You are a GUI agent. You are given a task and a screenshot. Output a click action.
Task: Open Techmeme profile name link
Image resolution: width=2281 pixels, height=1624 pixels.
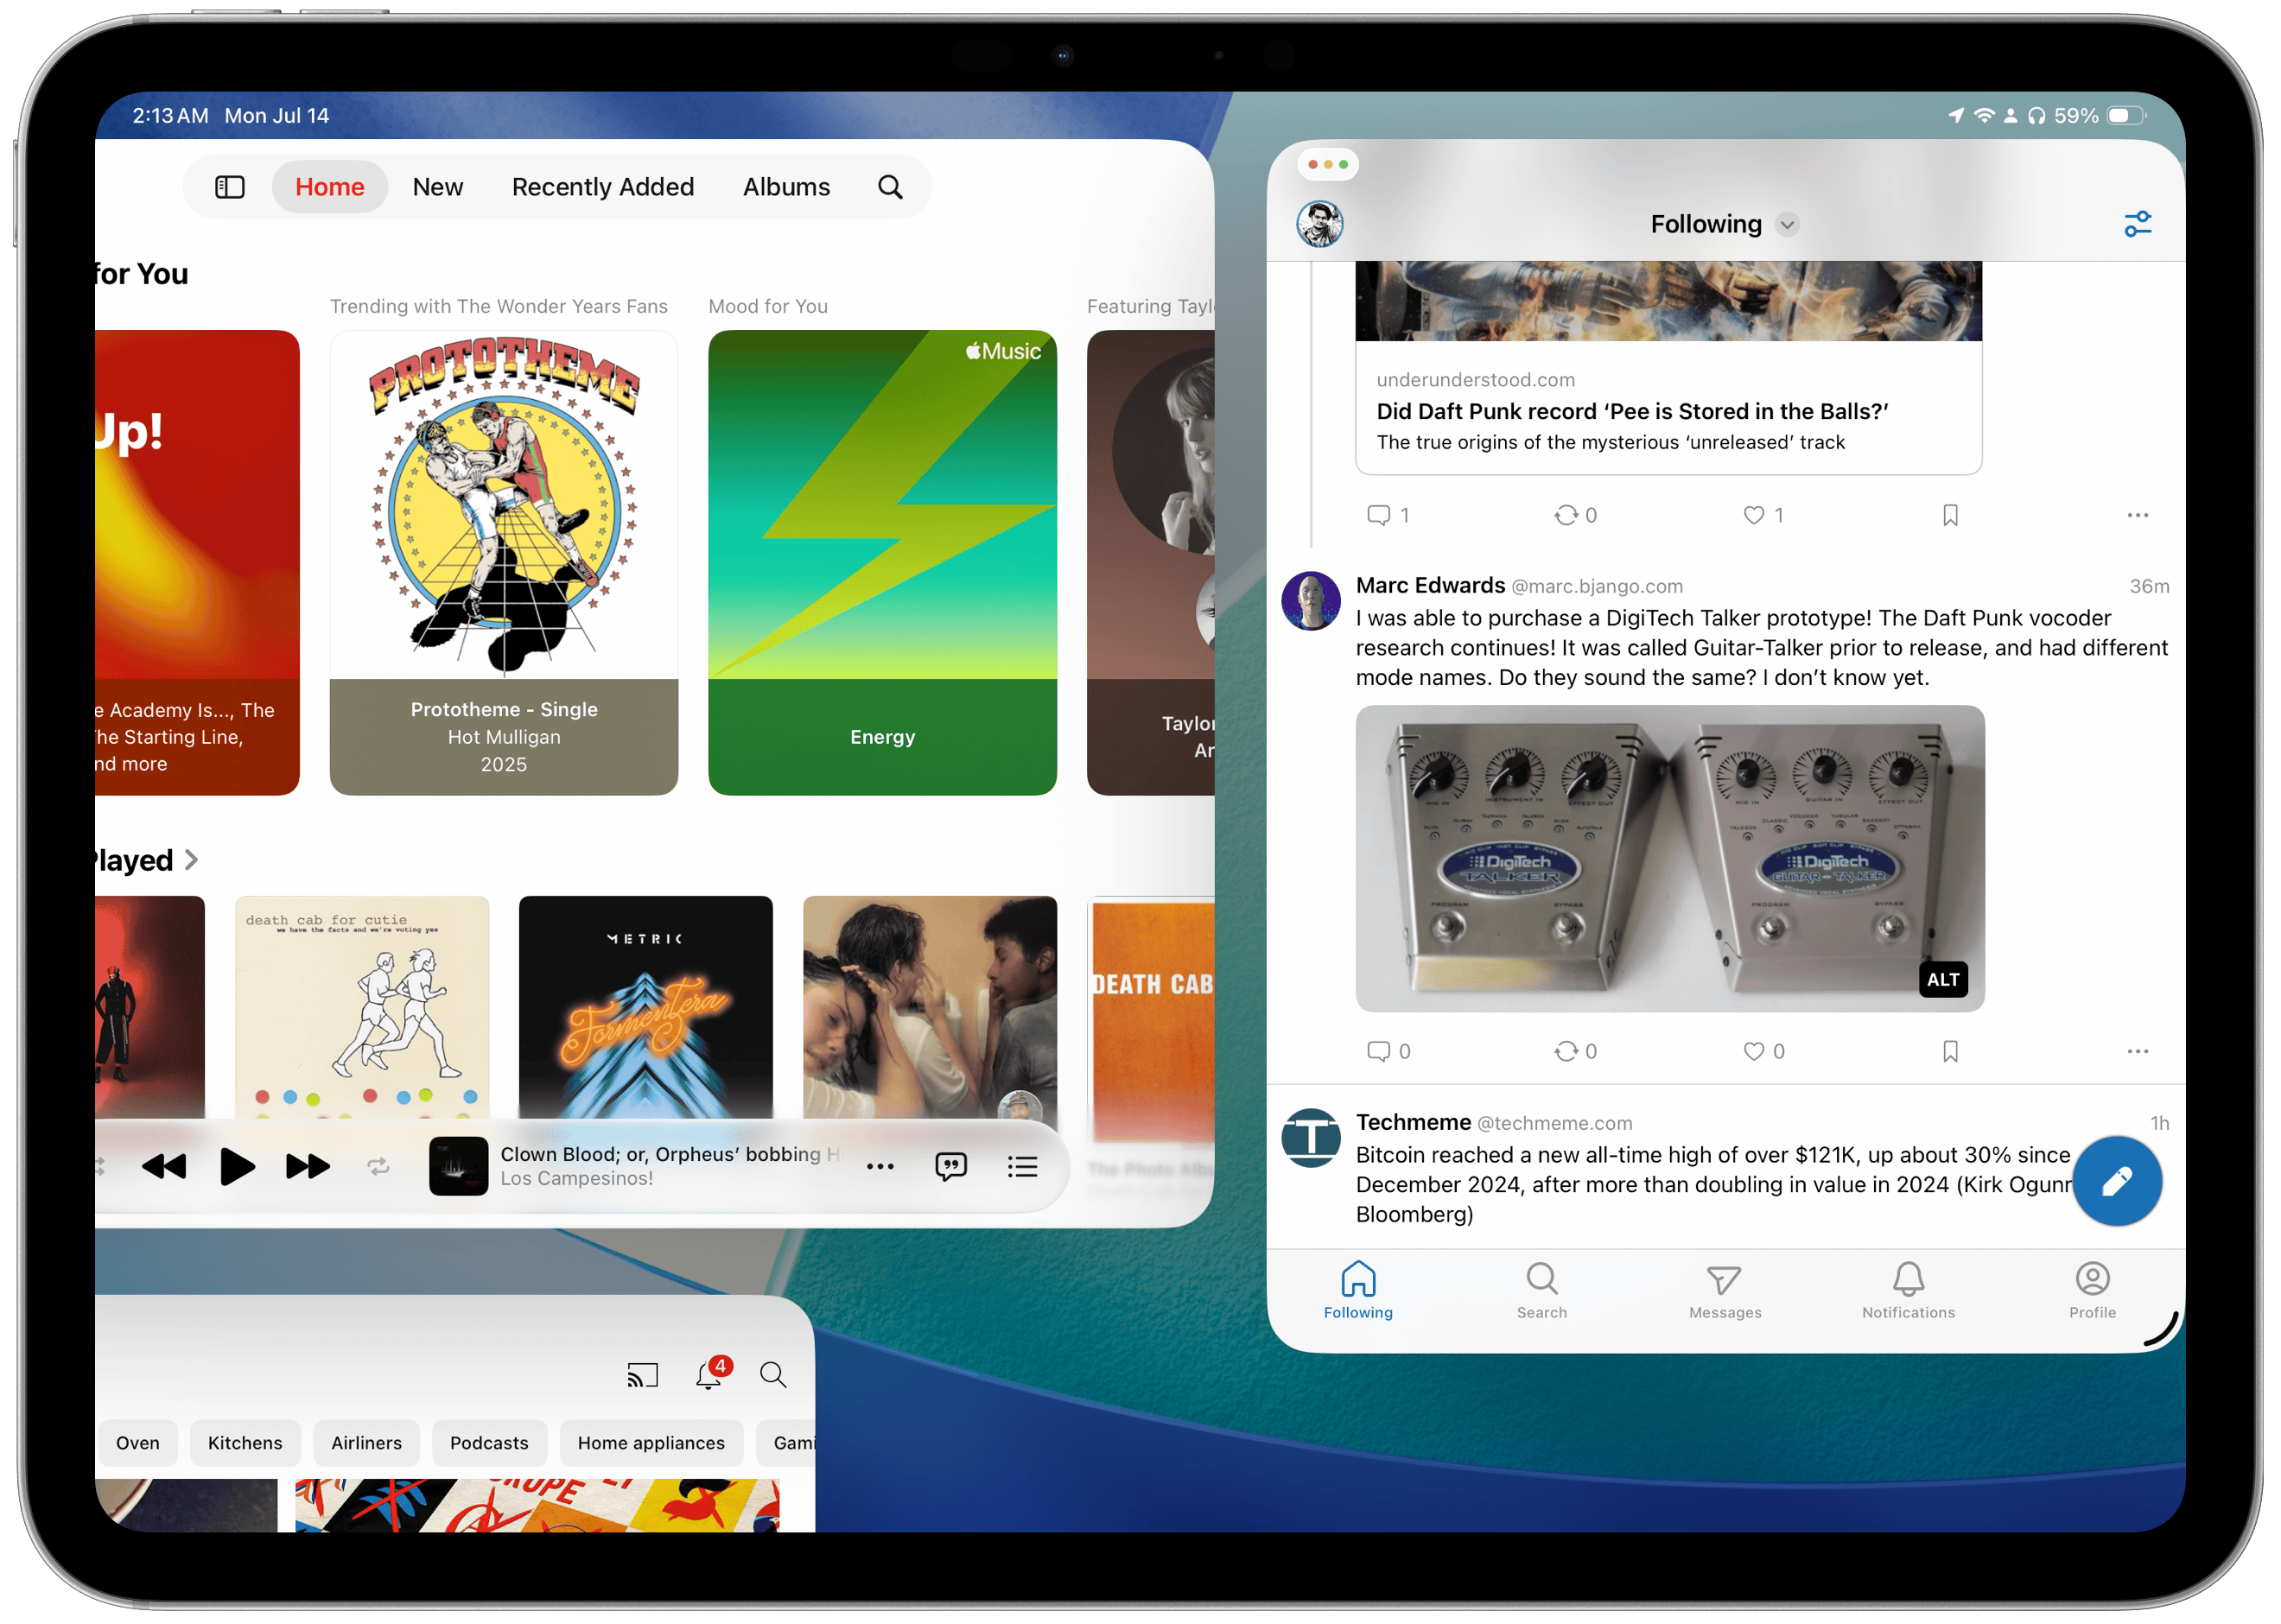tap(1413, 1123)
